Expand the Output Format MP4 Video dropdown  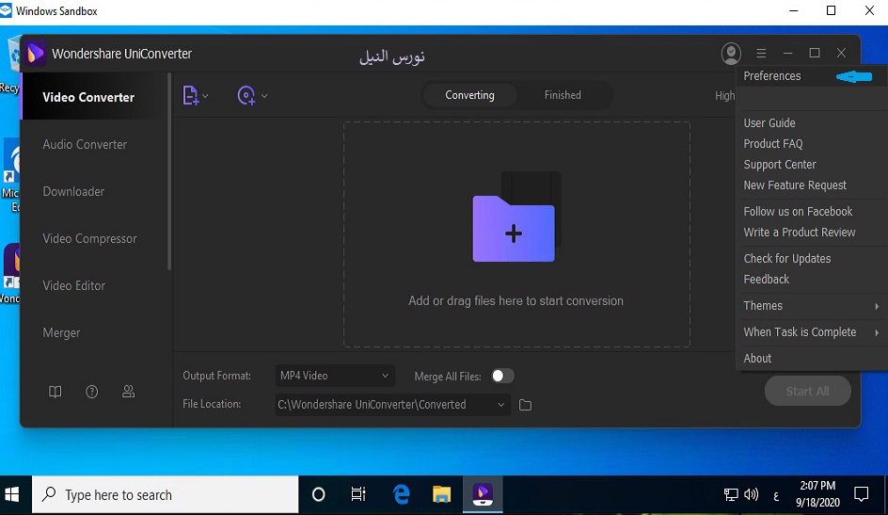334,376
